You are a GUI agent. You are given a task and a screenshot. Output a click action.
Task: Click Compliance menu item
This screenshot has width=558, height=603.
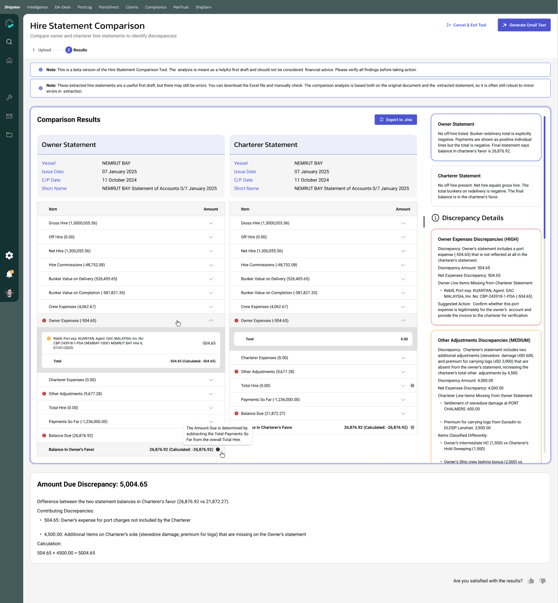point(156,7)
